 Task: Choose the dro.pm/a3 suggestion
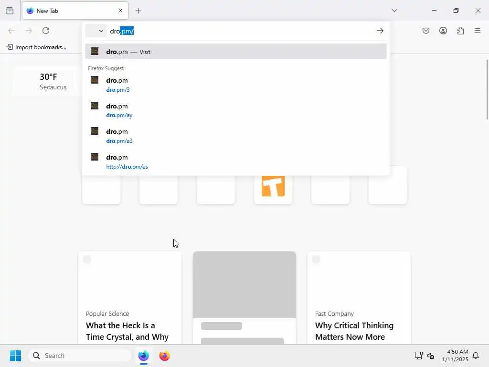click(x=236, y=136)
